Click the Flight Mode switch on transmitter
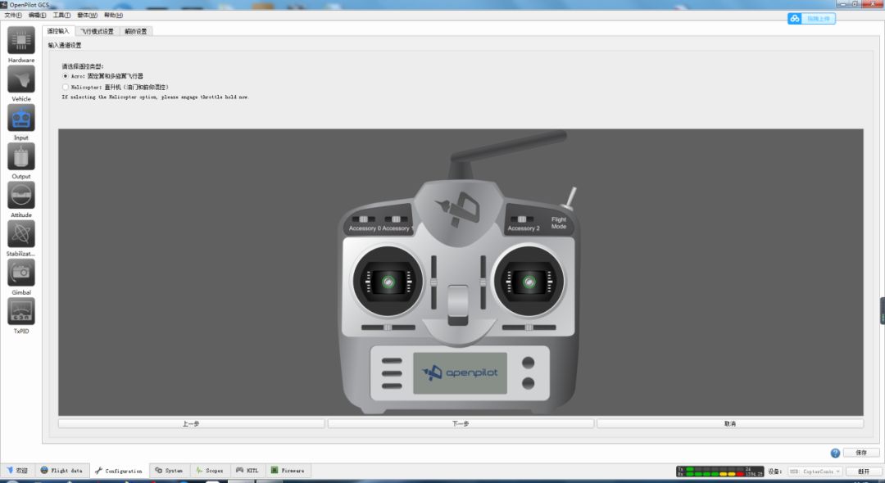885x483 pixels. click(570, 198)
